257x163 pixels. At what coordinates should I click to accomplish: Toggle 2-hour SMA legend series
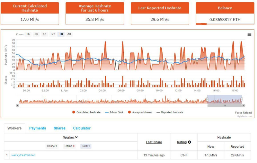(x=114, y=112)
